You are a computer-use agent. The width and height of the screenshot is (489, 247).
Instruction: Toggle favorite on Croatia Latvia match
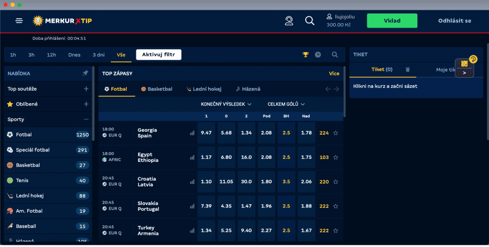pos(336,182)
